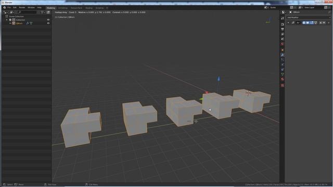
Task: Toggle Array modifier viewport visibility
Action: [x=308, y=23]
